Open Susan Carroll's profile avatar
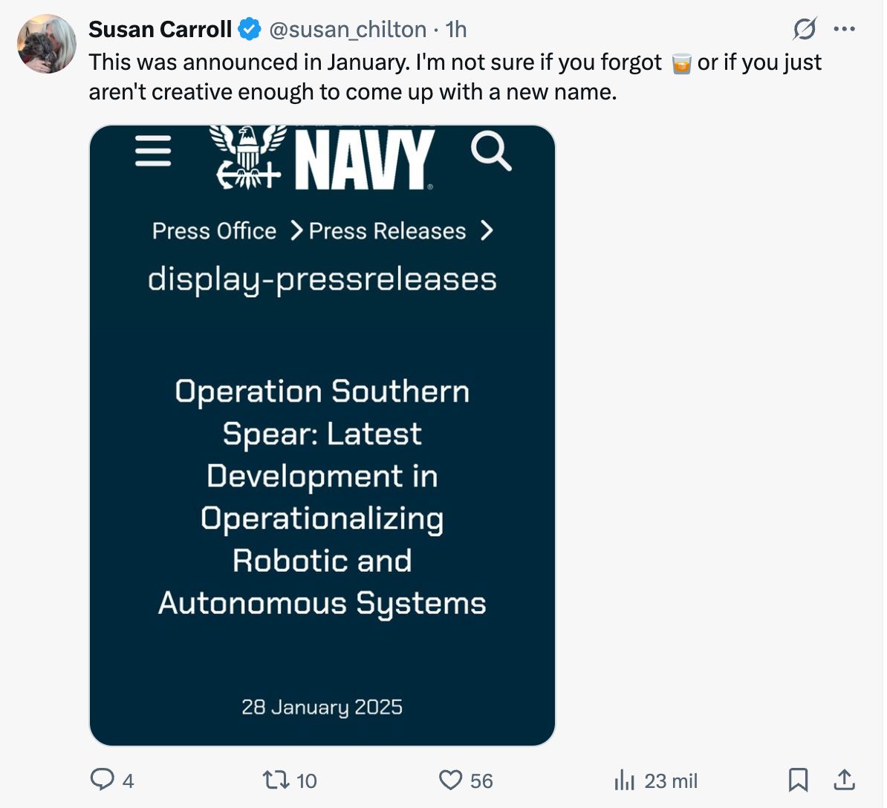 (47, 44)
